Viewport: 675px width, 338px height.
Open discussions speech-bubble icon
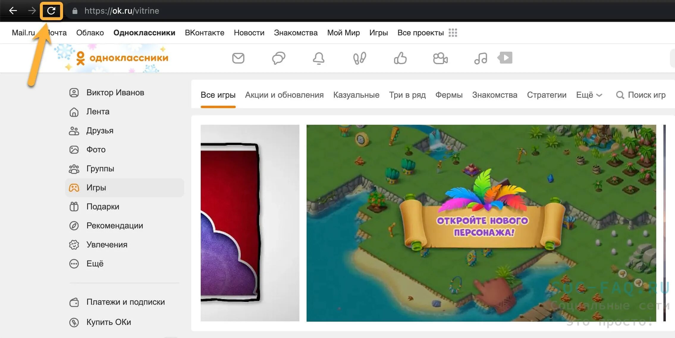(279, 58)
